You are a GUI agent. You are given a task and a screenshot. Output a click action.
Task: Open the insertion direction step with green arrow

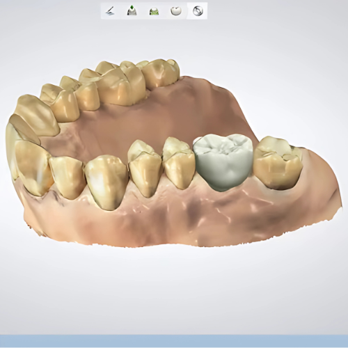click(x=132, y=11)
